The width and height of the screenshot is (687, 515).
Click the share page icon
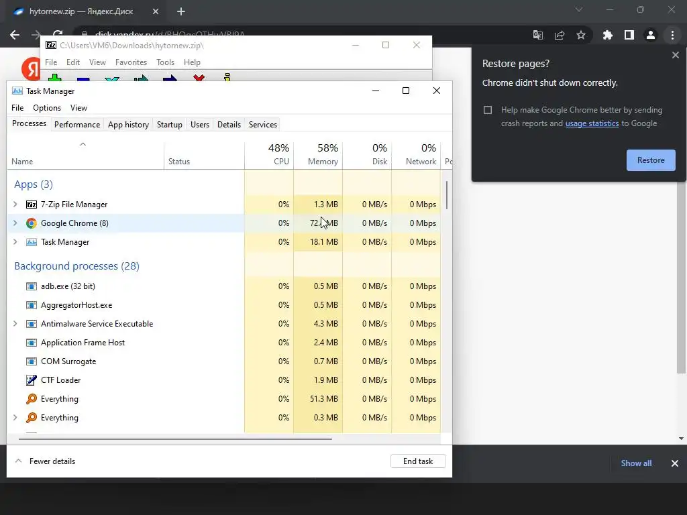(x=560, y=35)
